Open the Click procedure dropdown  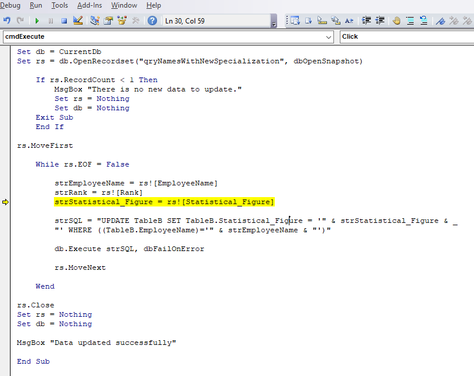tap(407, 36)
